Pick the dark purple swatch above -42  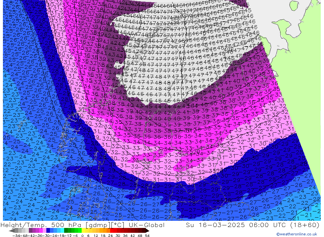pyautogui.click(x=30, y=230)
